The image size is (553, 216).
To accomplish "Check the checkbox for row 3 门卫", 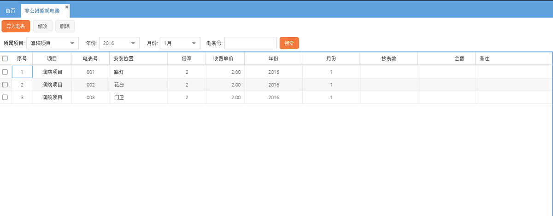I will point(5,97).
